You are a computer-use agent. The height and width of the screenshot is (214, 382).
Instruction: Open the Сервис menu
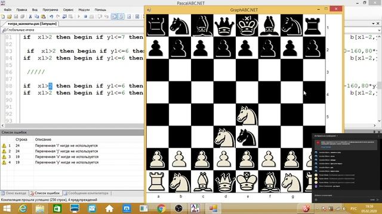[68, 10]
